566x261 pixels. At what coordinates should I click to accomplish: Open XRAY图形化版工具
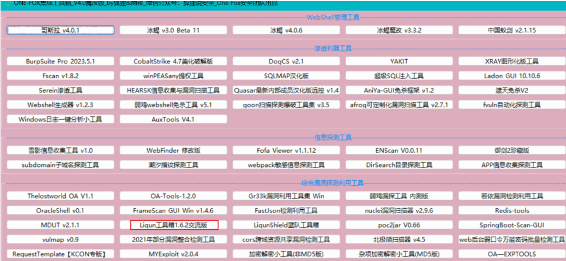512,61
